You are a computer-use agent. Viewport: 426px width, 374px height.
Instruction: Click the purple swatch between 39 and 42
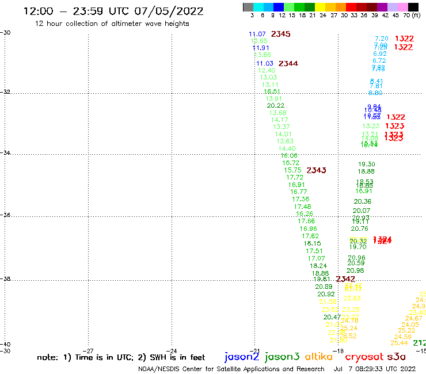coord(382,7)
